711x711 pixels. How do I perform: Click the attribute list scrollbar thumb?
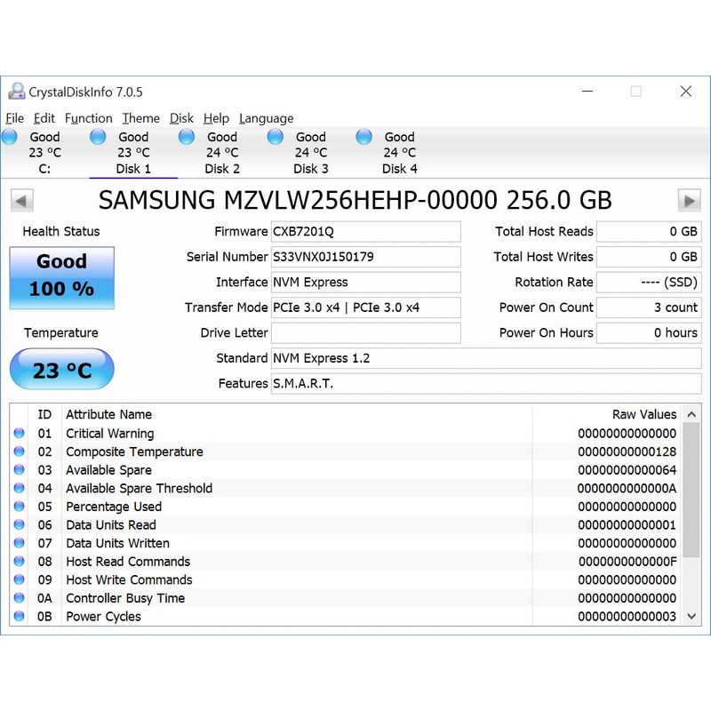coord(691,490)
